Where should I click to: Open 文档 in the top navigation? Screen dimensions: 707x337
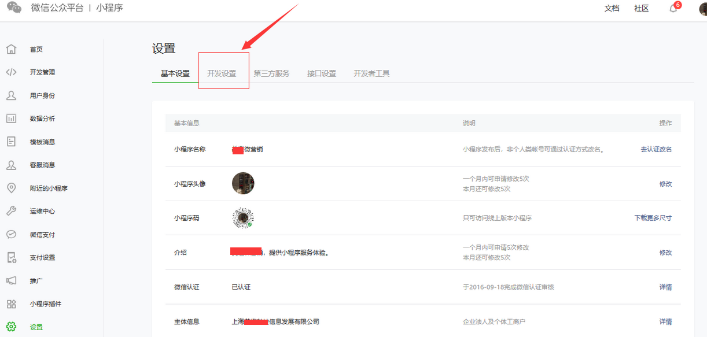[x=612, y=8]
